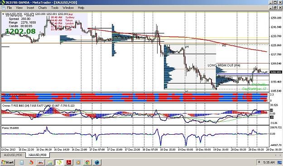Select the XAUUSD,M30 chart tab
This screenshot has width=283, height=166.
(x=38, y=155)
